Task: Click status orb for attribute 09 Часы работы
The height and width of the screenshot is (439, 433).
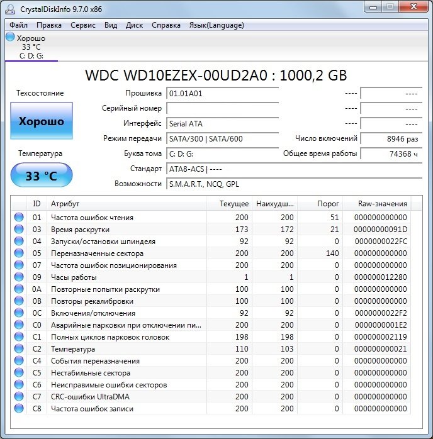Action: 19,277
